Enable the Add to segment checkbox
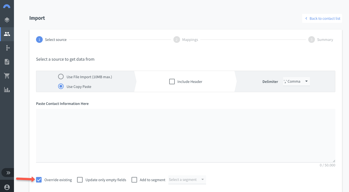The height and width of the screenshot is (192, 349). click(x=134, y=180)
